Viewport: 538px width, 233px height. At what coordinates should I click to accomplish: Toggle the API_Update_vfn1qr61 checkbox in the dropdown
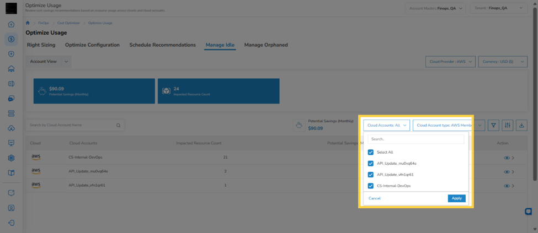[371, 175]
